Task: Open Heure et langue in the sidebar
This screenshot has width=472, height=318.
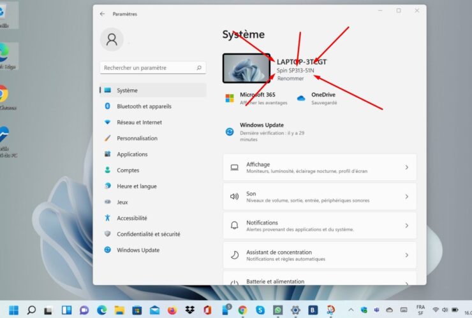Action: coord(153,186)
